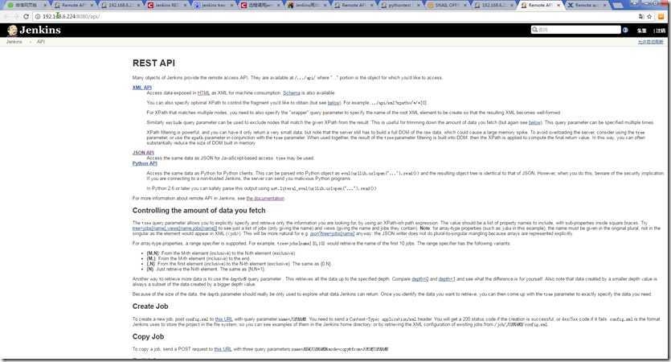Open the JSON API link
The width and height of the screenshot is (671, 362).
click(x=143, y=153)
